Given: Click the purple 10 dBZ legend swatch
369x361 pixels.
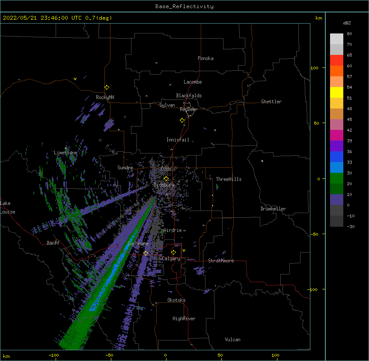Looking at the screenshot, I should click(x=336, y=200).
